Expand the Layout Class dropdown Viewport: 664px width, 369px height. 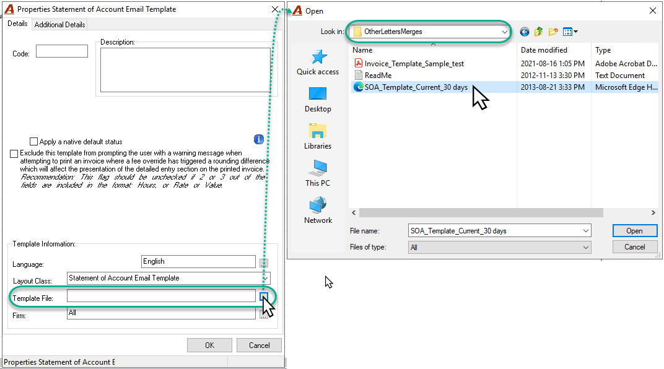(x=265, y=279)
